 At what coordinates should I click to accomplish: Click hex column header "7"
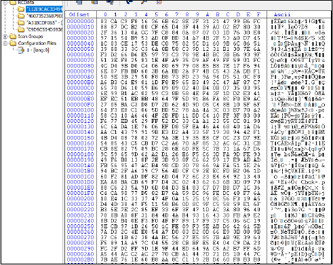177,14
